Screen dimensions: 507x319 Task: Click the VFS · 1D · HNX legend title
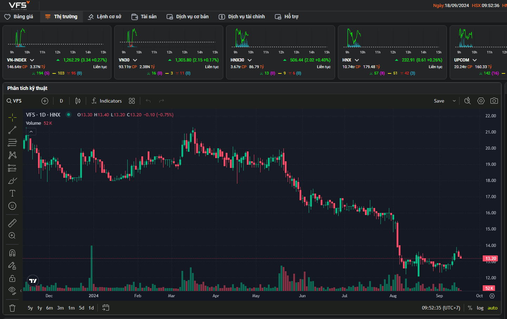pyautogui.click(x=43, y=115)
